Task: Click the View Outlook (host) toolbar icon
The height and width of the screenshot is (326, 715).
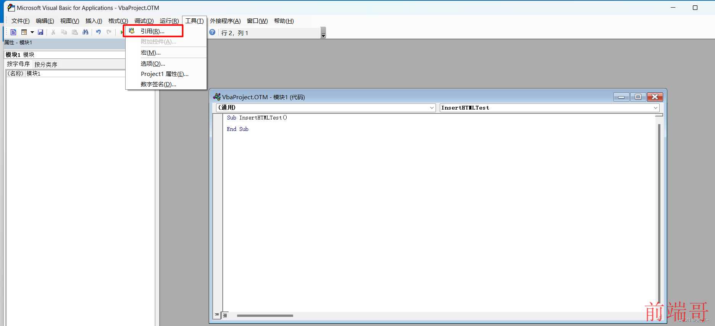Action: point(13,32)
